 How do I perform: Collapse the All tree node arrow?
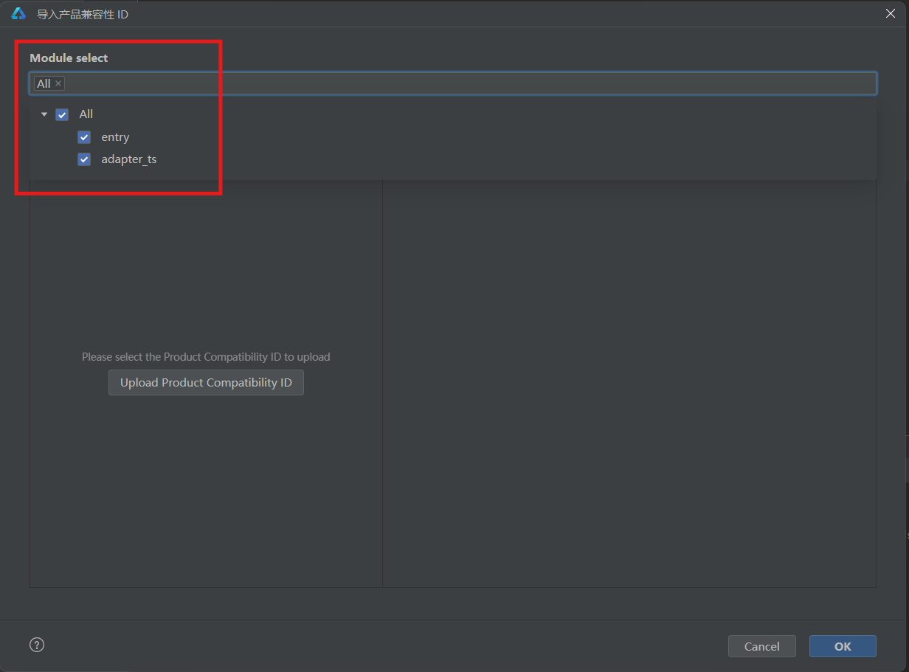point(44,114)
